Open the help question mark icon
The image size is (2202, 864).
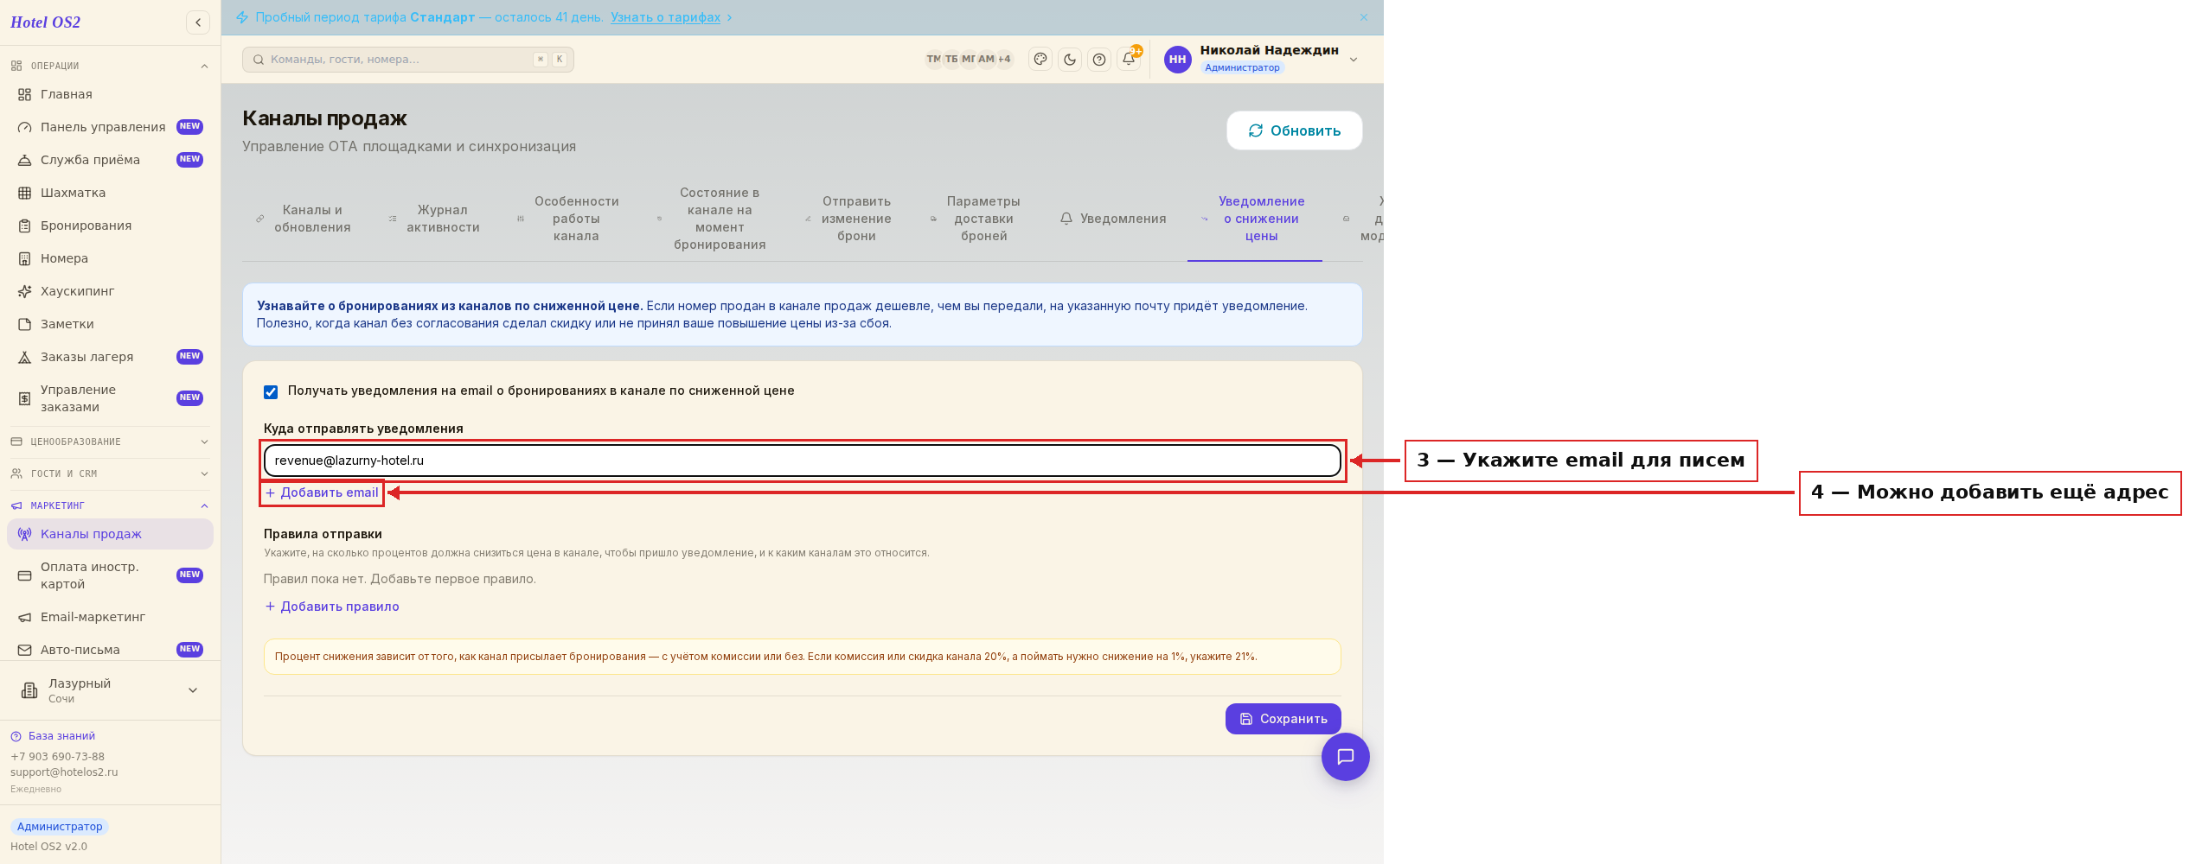(x=1099, y=60)
